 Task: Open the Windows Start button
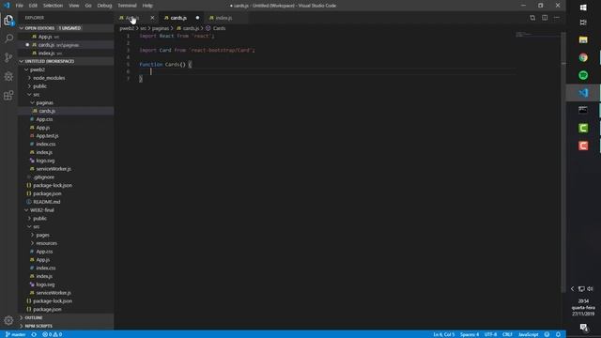pos(583,8)
